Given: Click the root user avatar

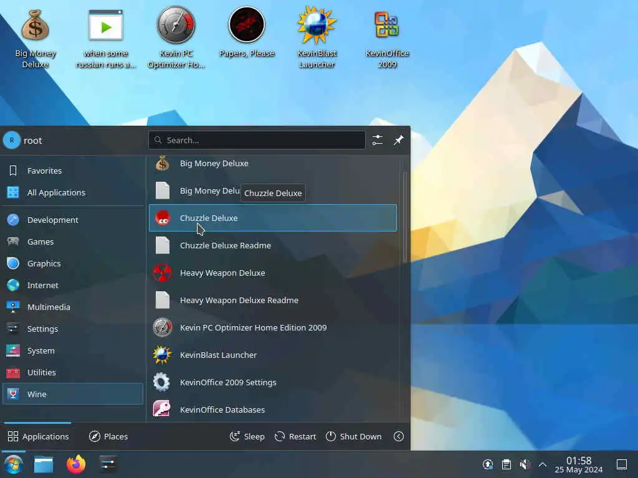Looking at the screenshot, I should (x=11, y=140).
